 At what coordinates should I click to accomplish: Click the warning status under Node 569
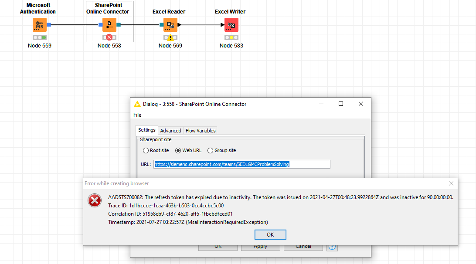(x=170, y=37)
